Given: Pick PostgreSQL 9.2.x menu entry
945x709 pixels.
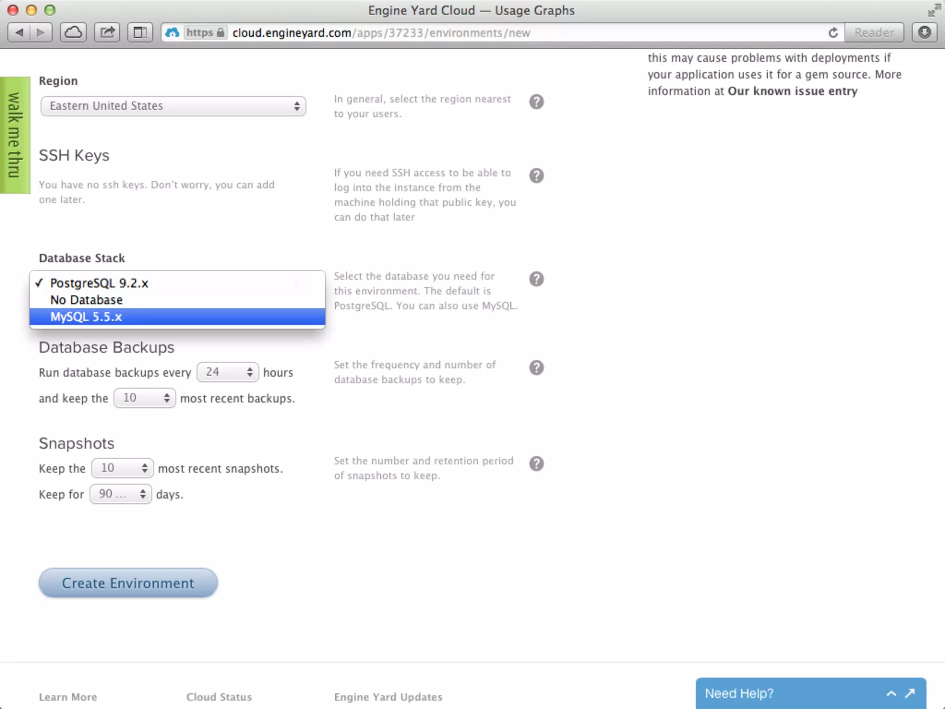Looking at the screenshot, I should pos(99,283).
